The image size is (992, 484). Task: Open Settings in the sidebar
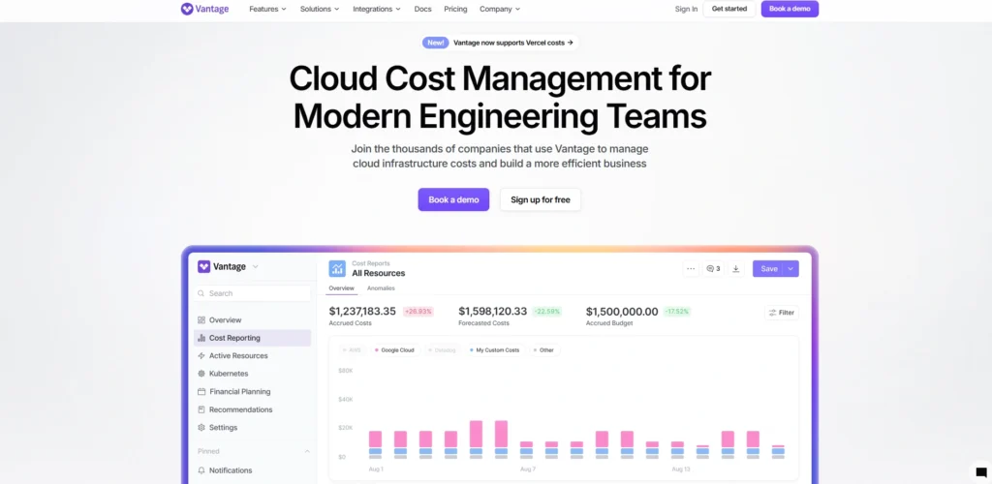[224, 428]
